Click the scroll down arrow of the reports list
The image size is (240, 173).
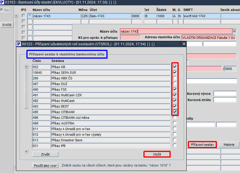pos(26,151)
